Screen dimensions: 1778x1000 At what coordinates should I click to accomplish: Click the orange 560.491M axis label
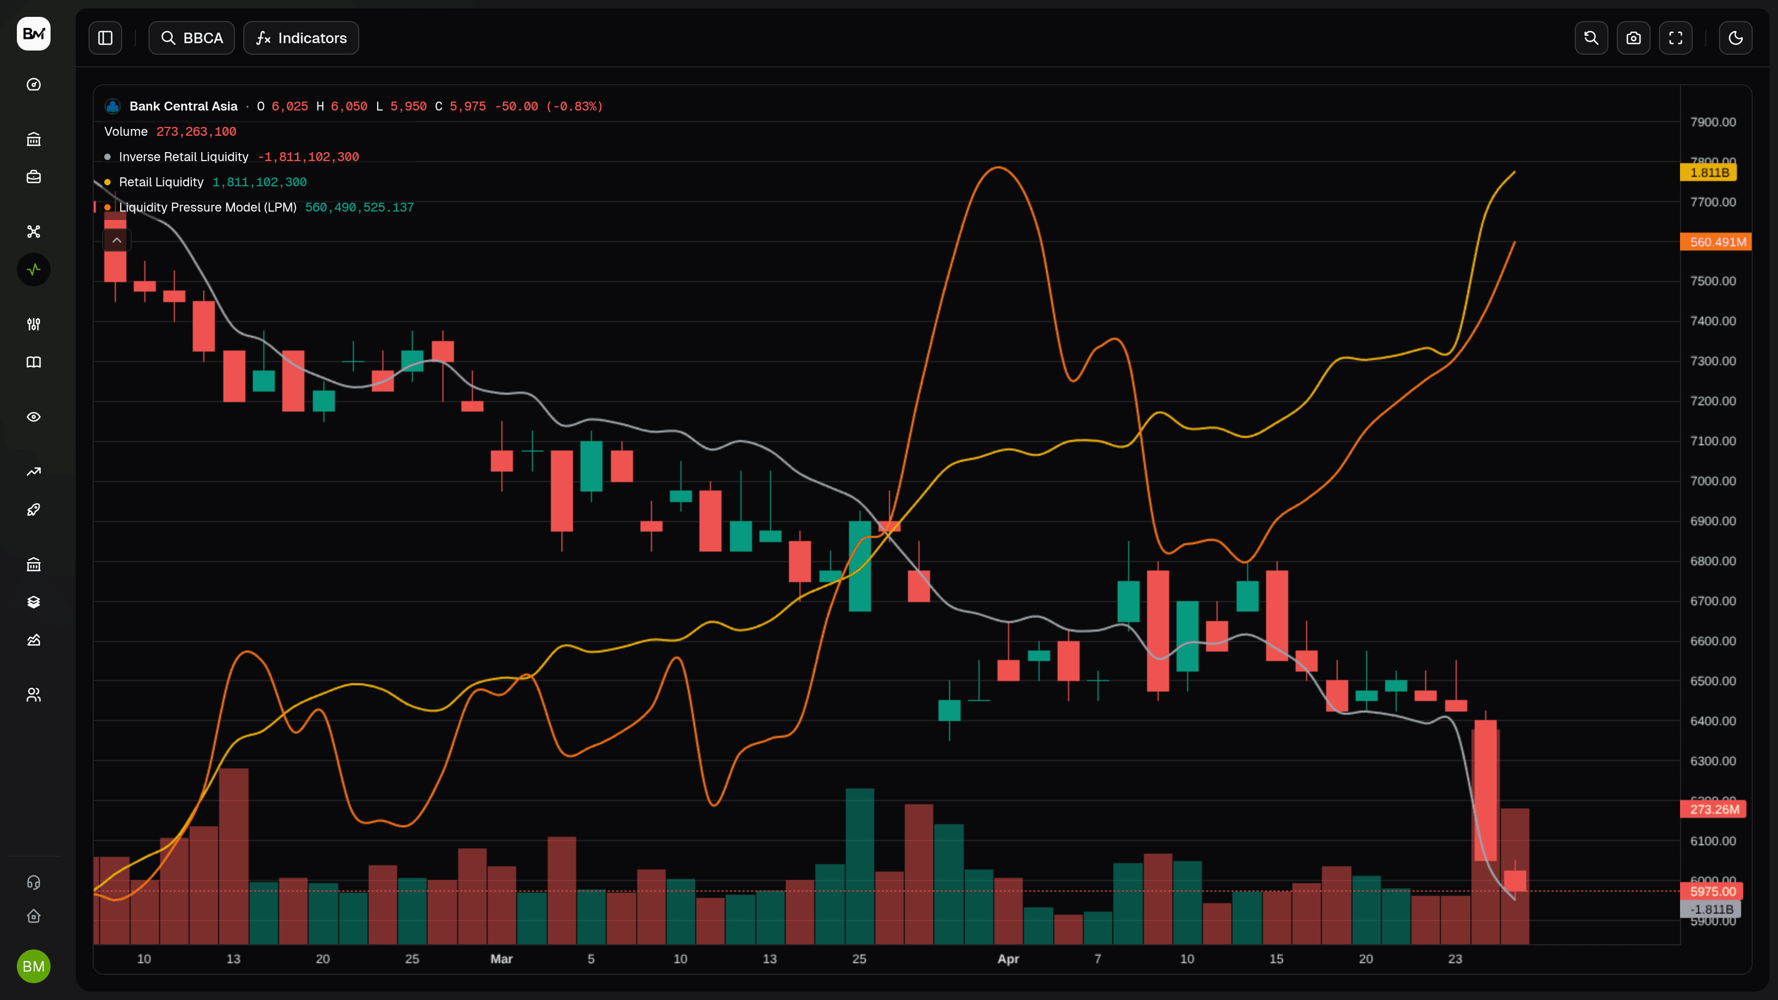(x=1716, y=242)
